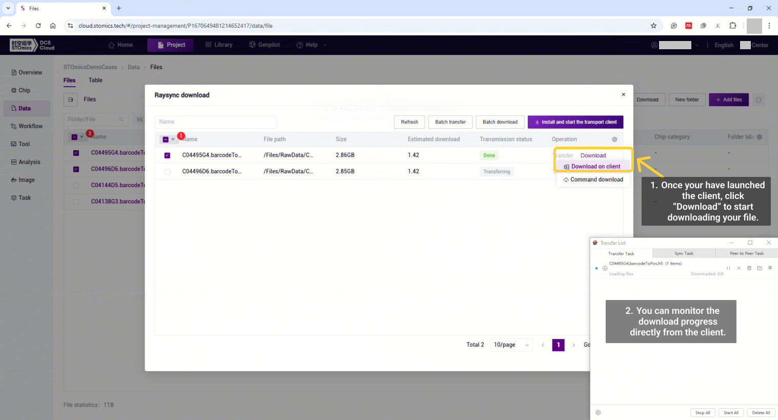This screenshot has height=420, width=778.
Task: Go to browser home page
Action: [53, 26]
